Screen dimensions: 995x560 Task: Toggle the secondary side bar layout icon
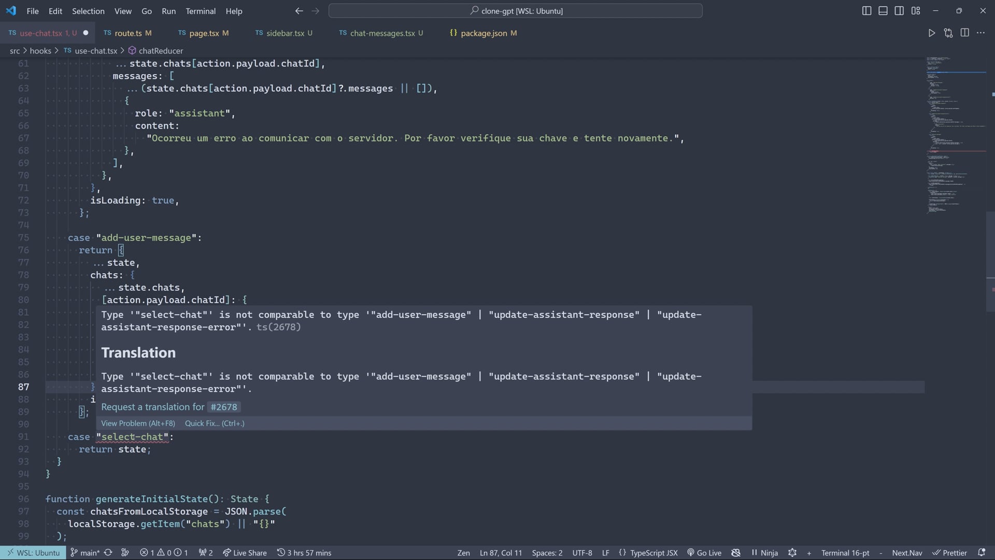click(899, 11)
